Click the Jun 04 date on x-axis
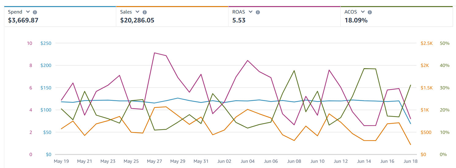This screenshot has height=168, width=456. pos(247,161)
